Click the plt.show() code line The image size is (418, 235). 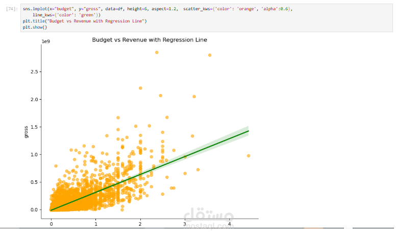pyautogui.click(x=35, y=27)
